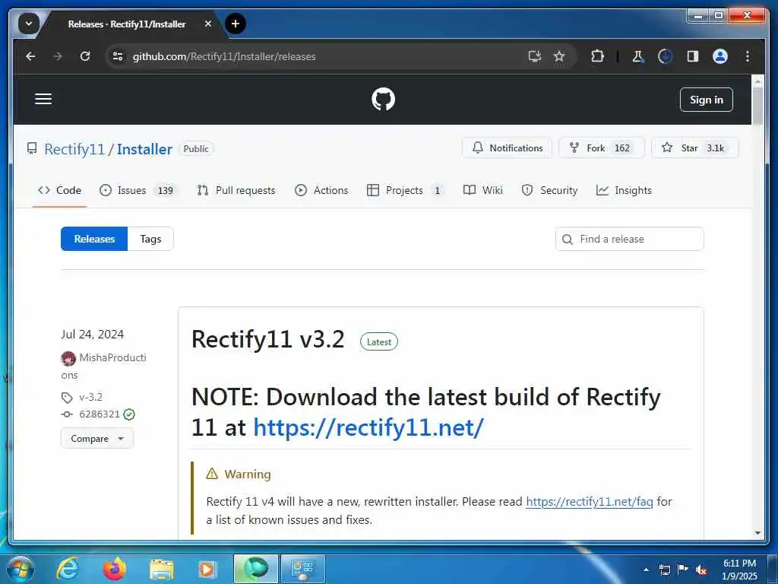Open the Wiki tab
Screen dimensions: 778x584
(482, 190)
